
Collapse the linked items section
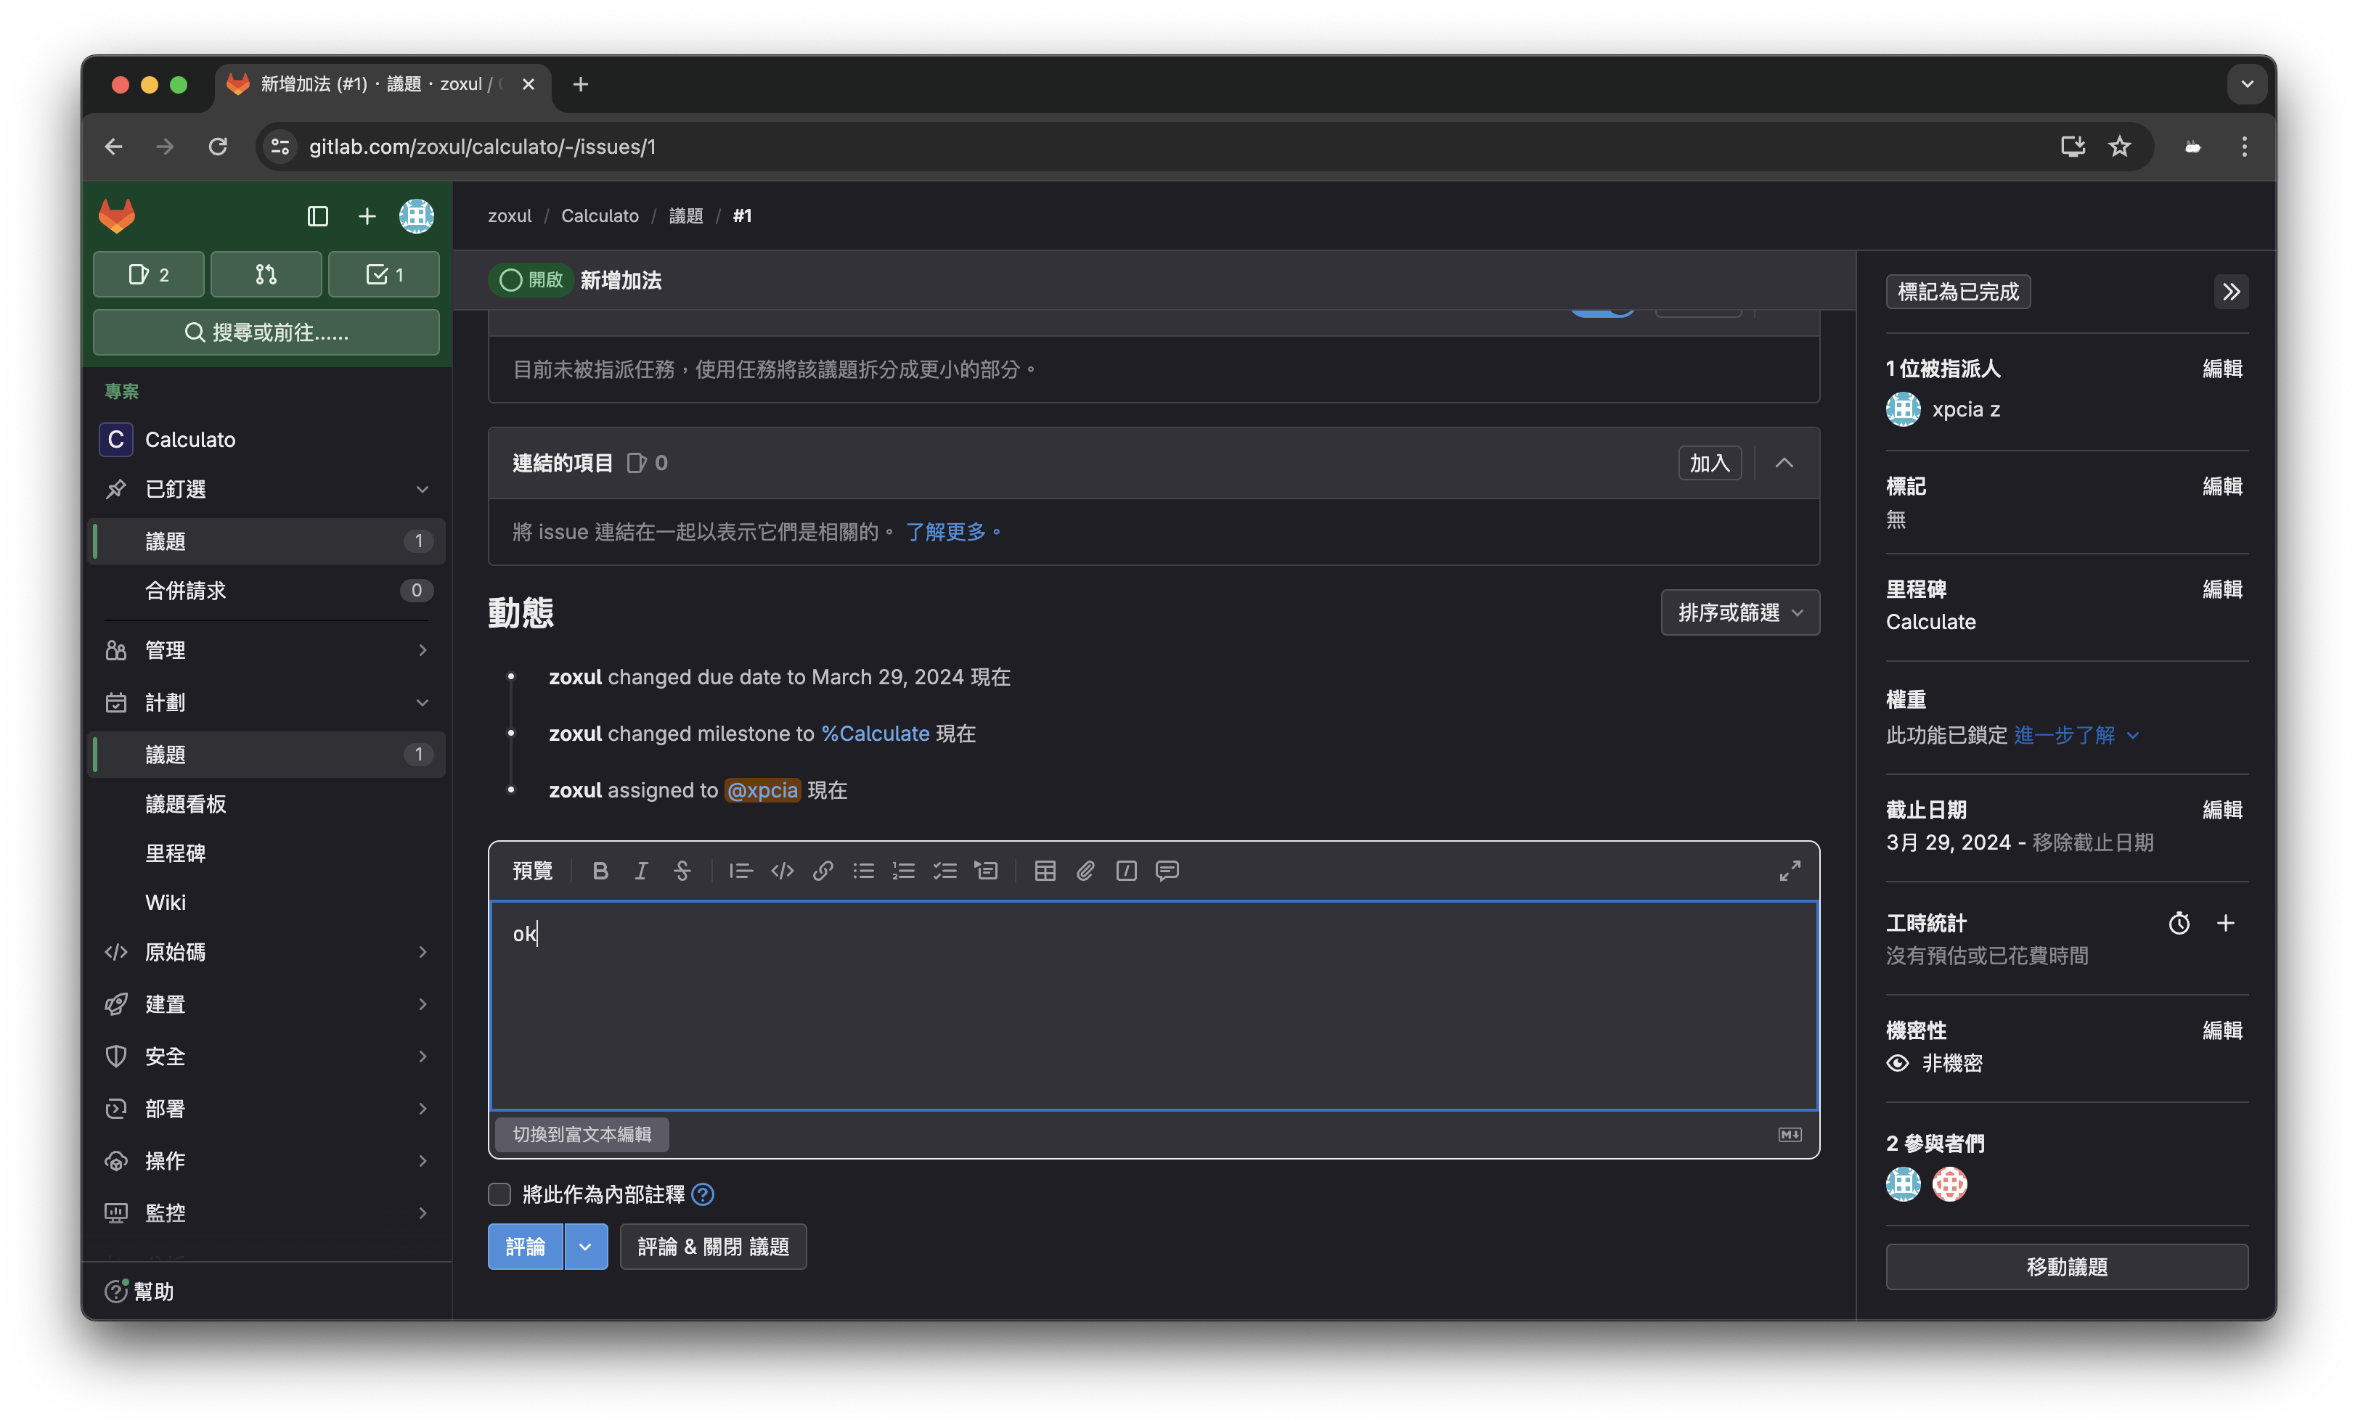(x=1784, y=463)
